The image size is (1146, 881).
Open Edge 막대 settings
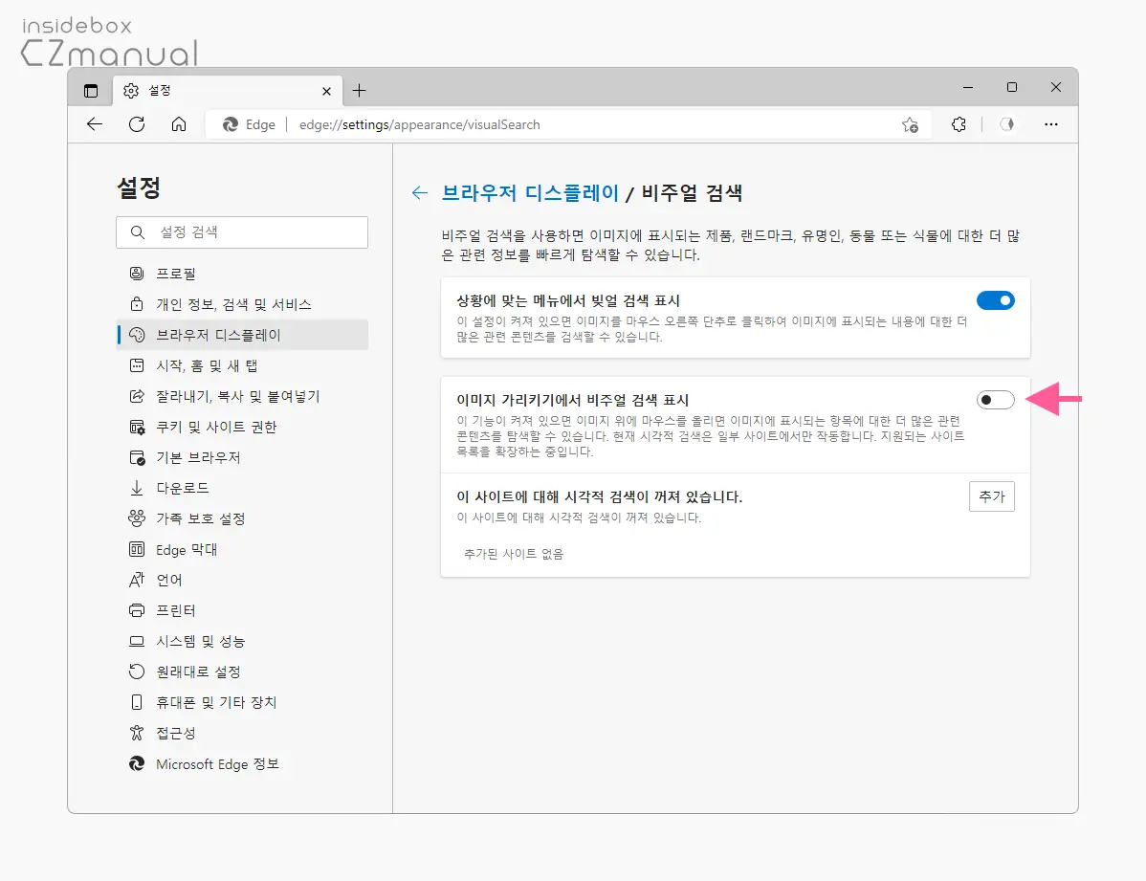coord(242,549)
